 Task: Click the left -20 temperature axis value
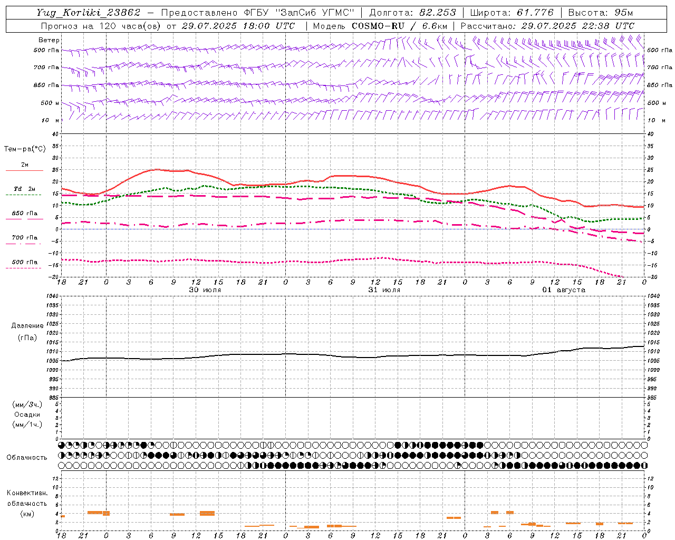[x=53, y=277]
